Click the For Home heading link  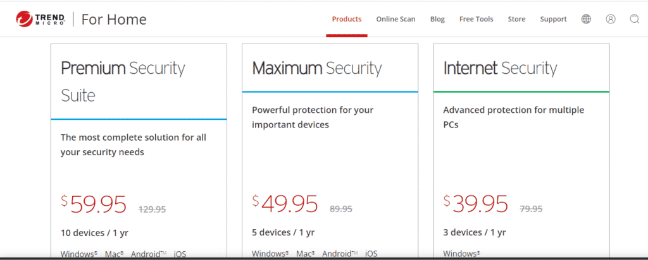pyautogui.click(x=114, y=20)
